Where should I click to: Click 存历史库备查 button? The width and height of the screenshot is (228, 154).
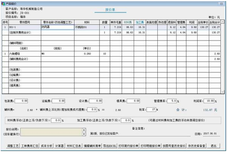(x=196, y=146)
